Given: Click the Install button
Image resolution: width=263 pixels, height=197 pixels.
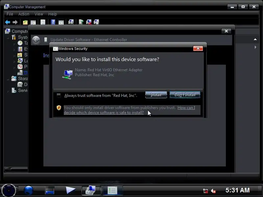Looking at the screenshot, I should 156,95.
